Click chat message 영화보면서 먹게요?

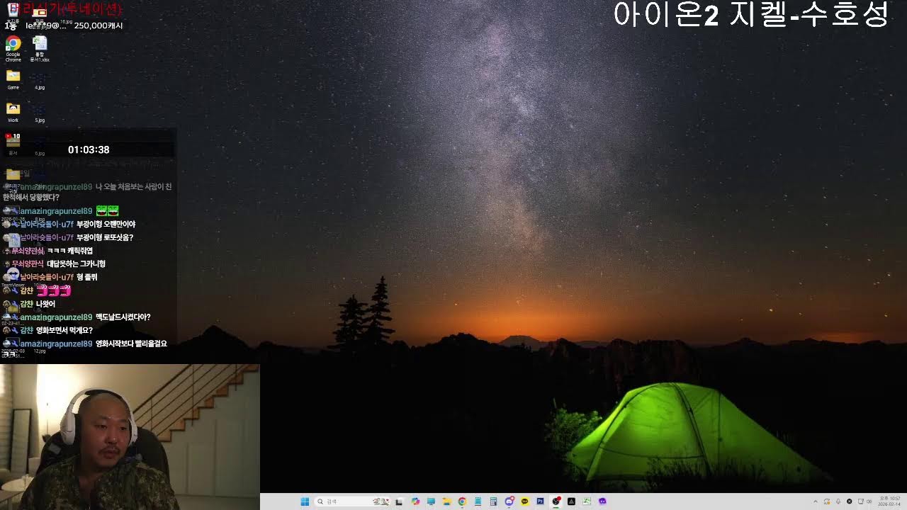pos(64,330)
